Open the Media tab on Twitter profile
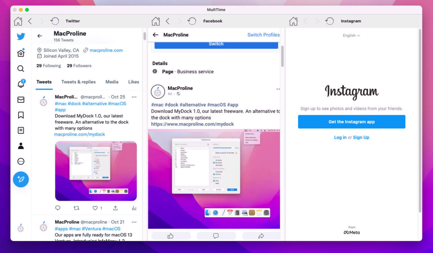433x253 pixels. point(112,82)
